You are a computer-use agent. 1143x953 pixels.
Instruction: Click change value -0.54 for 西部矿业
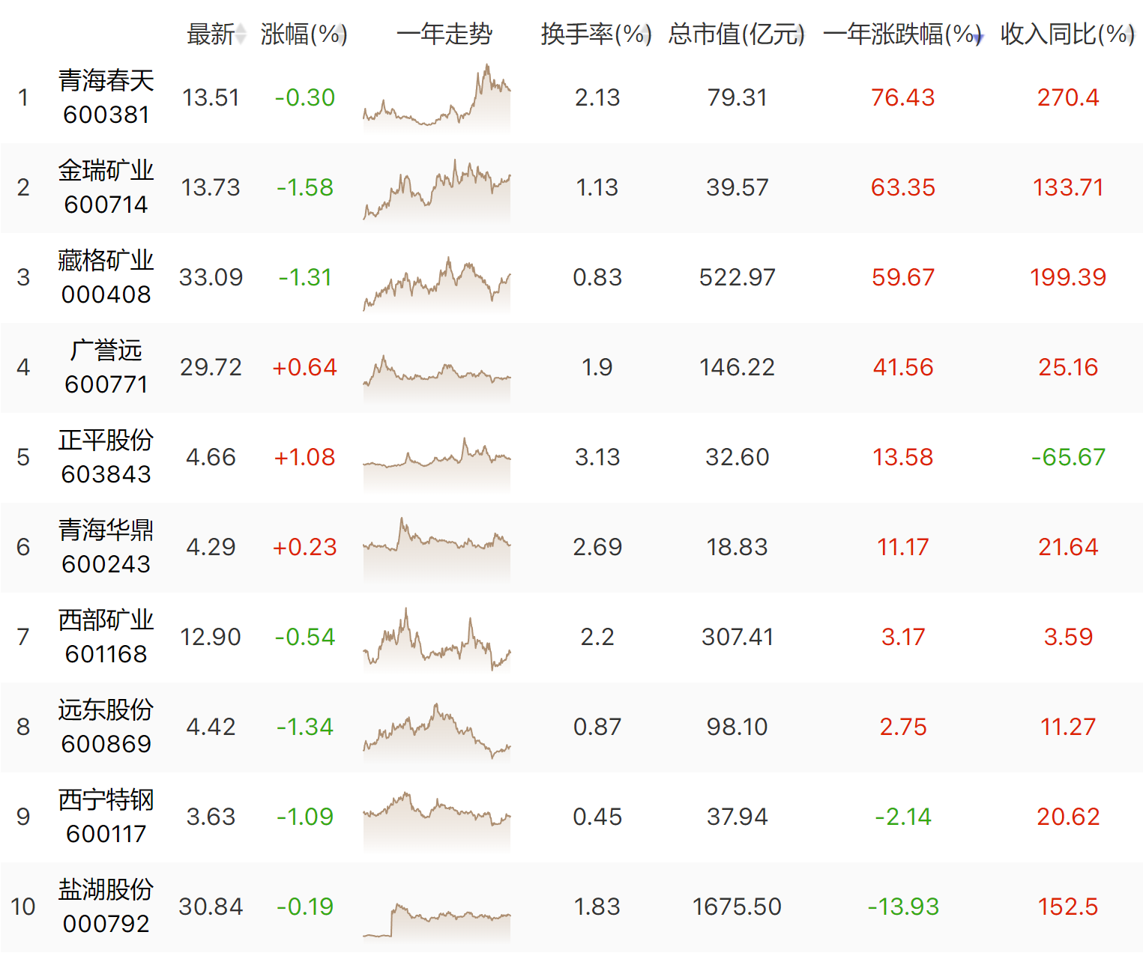pyautogui.click(x=304, y=637)
